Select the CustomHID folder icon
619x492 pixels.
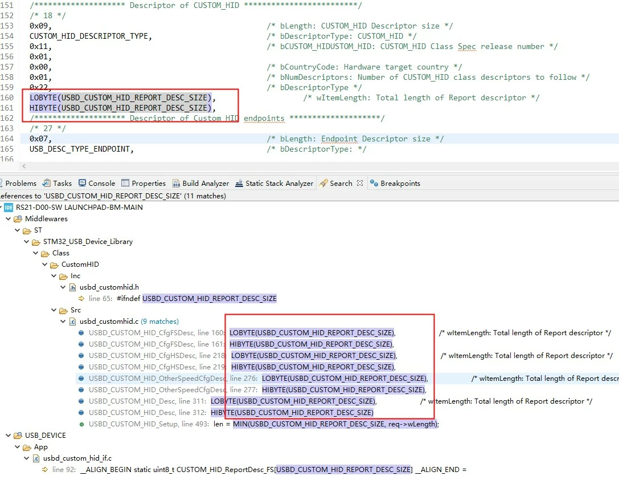tap(54, 265)
